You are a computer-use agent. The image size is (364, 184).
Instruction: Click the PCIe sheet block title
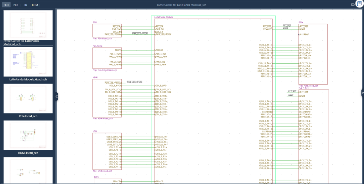click(x=301, y=23)
